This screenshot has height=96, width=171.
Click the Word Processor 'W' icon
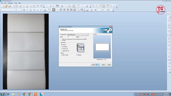[x=54, y=10]
